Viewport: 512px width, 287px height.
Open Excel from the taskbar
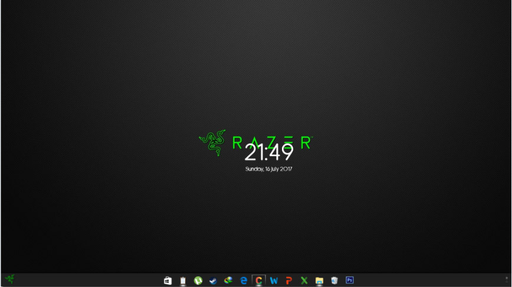click(304, 281)
